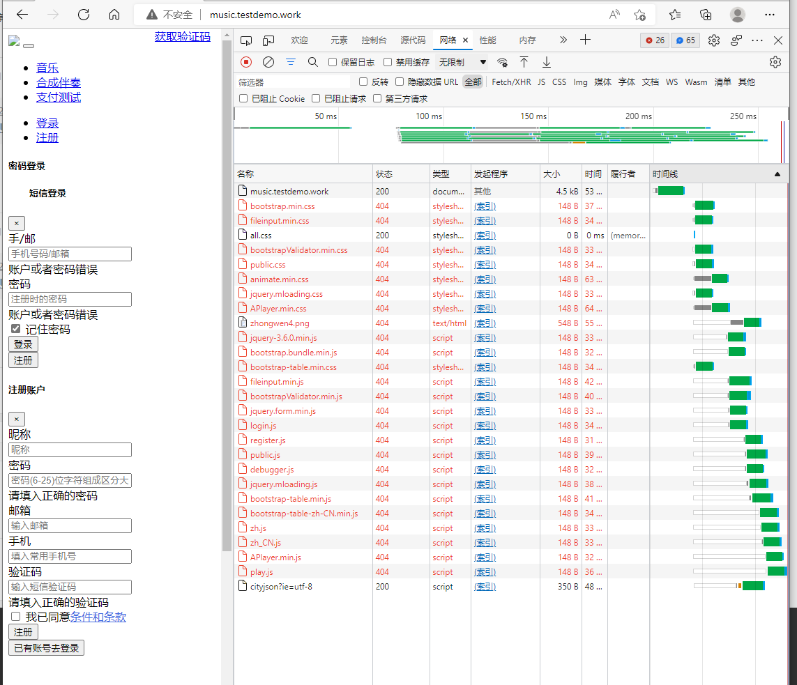797x685 pixels.
Task: Search the network requests
Action: click(313, 62)
